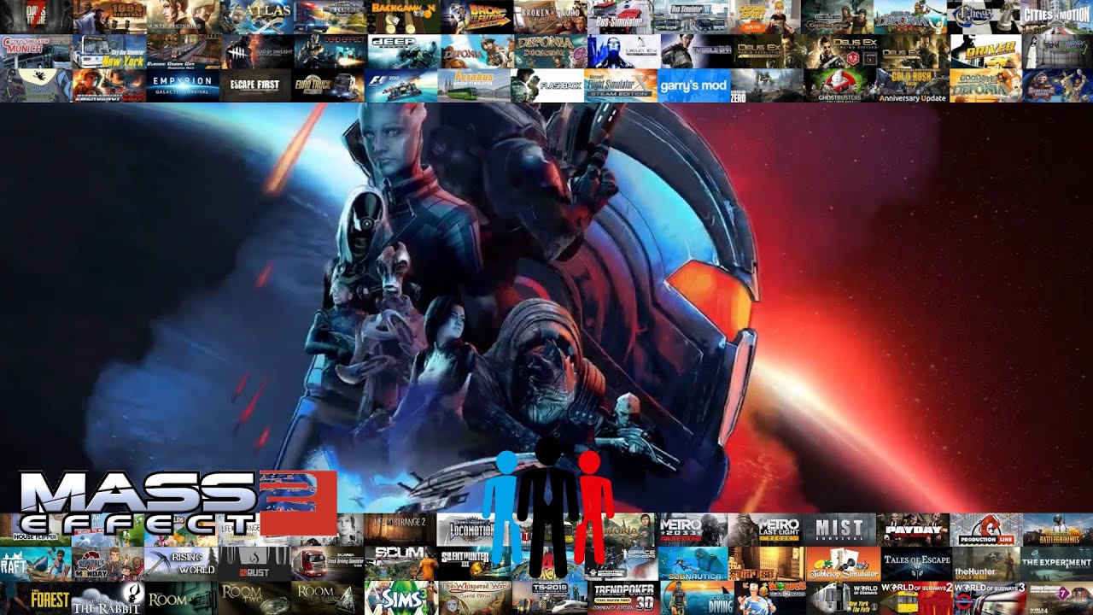Select the Escape First thumbnail
This screenshot has height=615, width=1093.
click(x=256, y=85)
